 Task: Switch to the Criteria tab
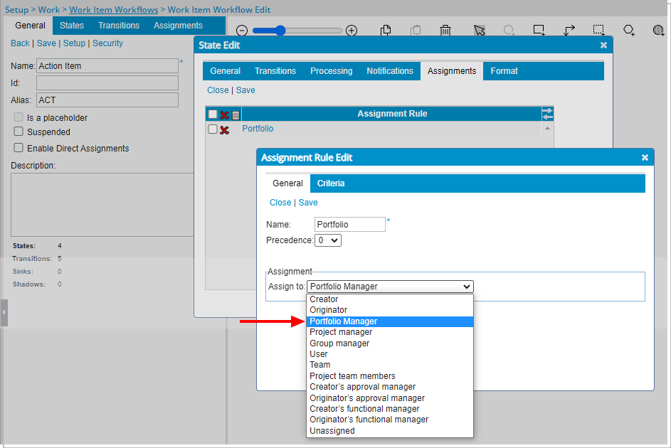click(331, 183)
